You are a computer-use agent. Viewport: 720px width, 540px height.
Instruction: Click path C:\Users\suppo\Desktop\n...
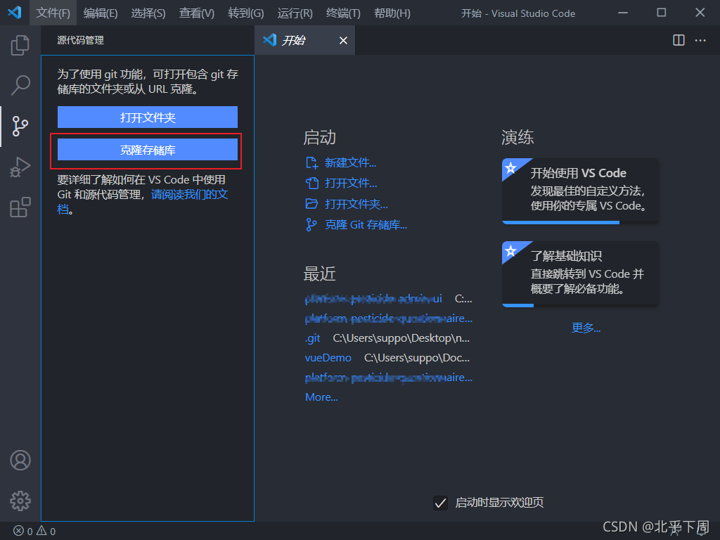[401, 338]
